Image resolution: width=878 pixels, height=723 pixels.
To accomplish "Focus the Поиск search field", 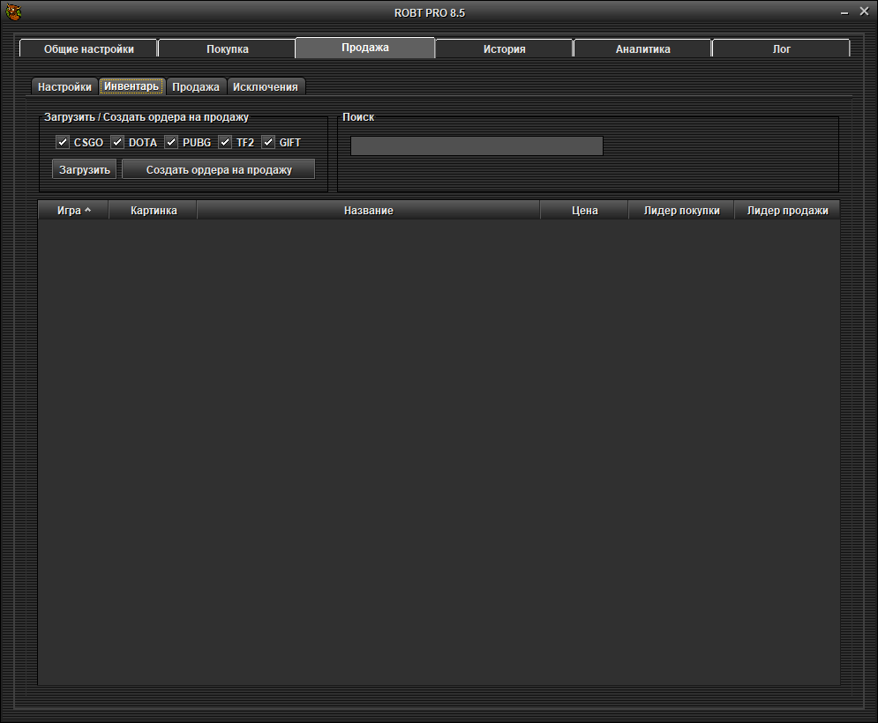I will click(477, 146).
